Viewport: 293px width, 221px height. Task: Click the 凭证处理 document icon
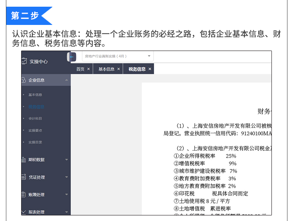tap(24, 177)
